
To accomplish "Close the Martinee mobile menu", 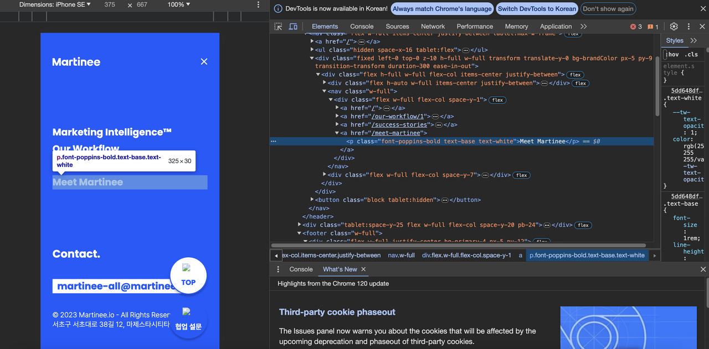I will [x=204, y=61].
